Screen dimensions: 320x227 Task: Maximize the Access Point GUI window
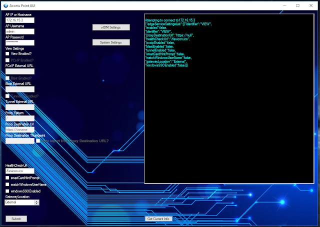click(298, 5)
